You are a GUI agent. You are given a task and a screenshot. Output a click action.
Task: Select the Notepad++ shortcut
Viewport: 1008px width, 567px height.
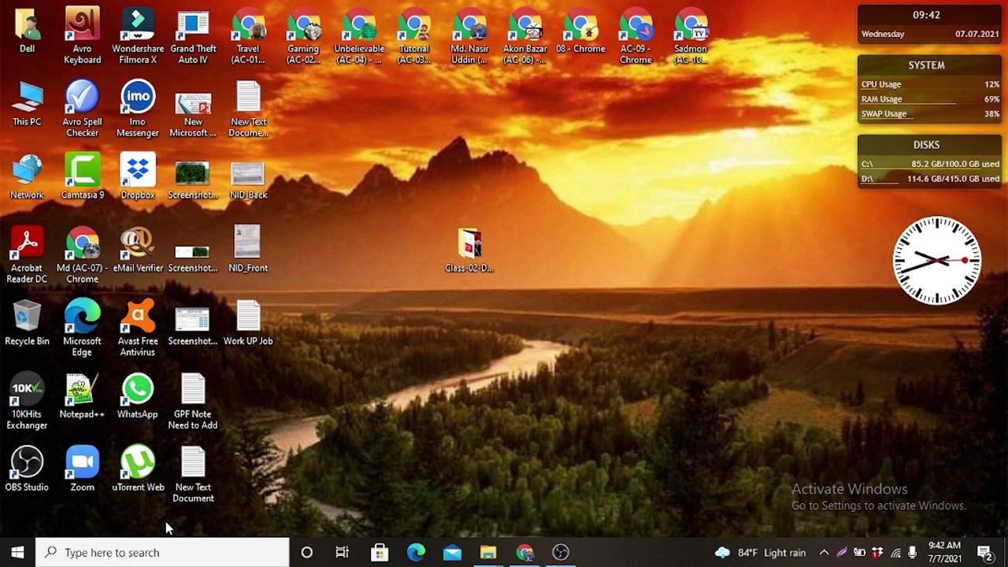pyautogui.click(x=82, y=396)
